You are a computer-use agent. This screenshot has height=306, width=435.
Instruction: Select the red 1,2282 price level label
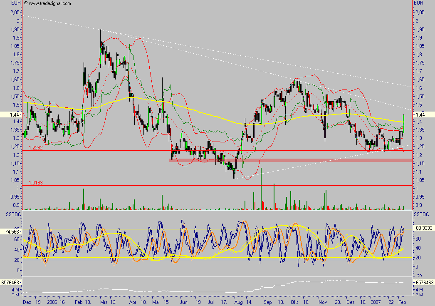tap(35, 148)
